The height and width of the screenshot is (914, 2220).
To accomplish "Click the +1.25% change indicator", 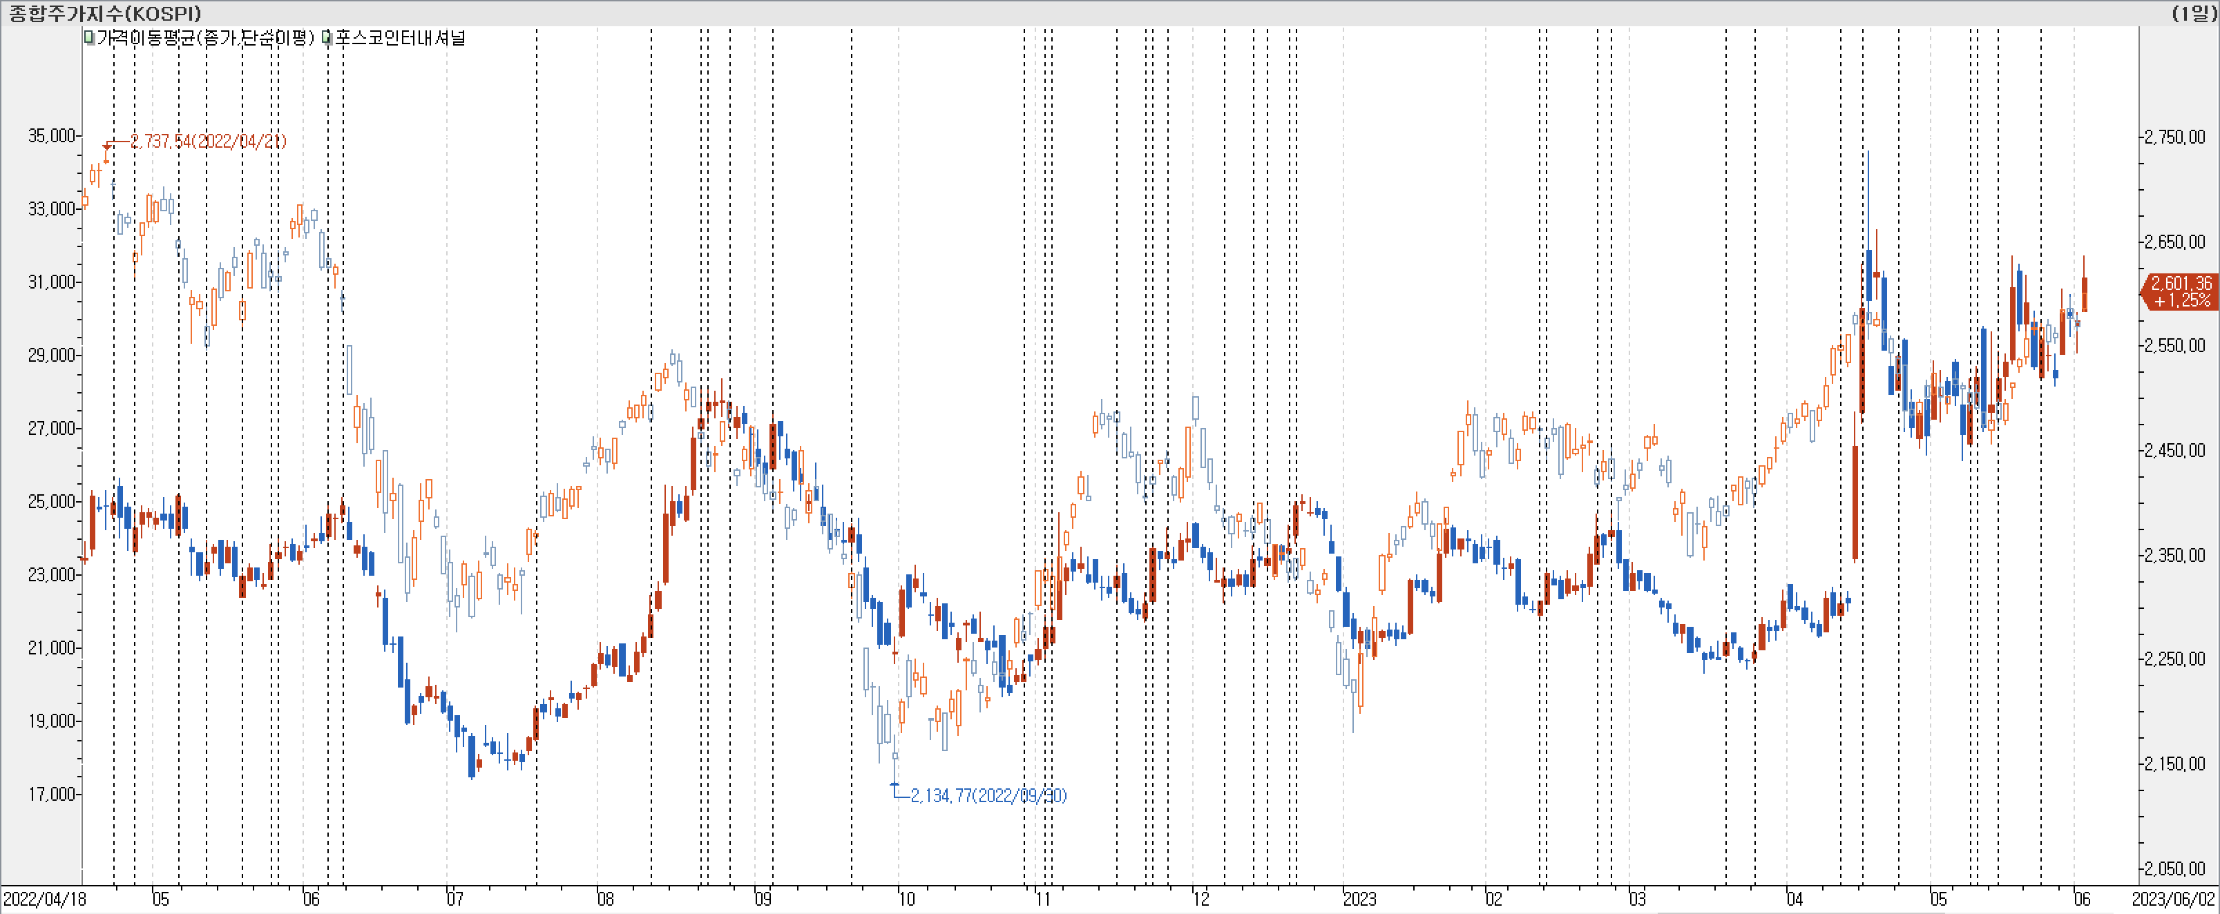I will click(x=2182, y=300).
